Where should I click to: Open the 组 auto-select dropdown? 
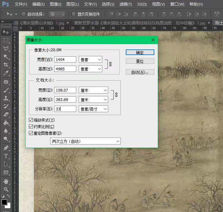tap(57, 14)
